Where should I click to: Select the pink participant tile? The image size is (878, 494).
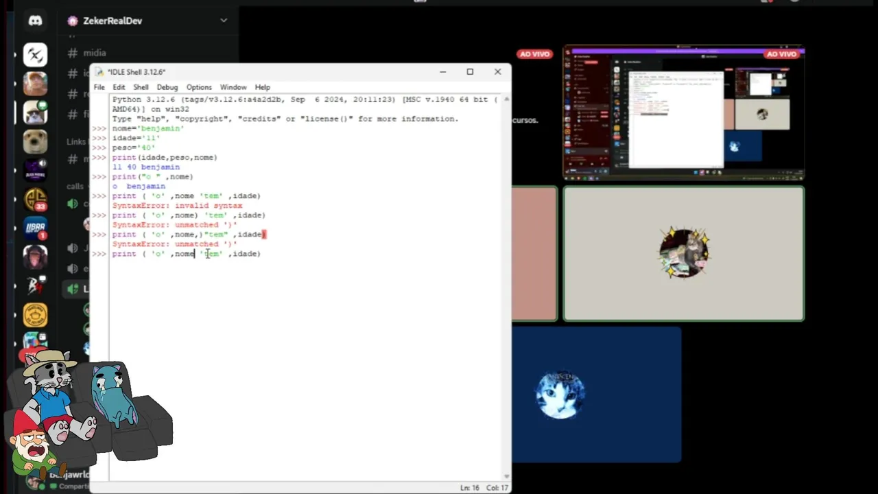534,254
